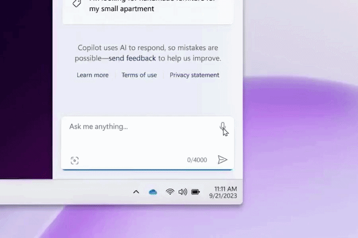The width and height of the screenshot is (358, 238).
Task: Open the OneDrive cloud tray icon
Action: pos(153,192)
